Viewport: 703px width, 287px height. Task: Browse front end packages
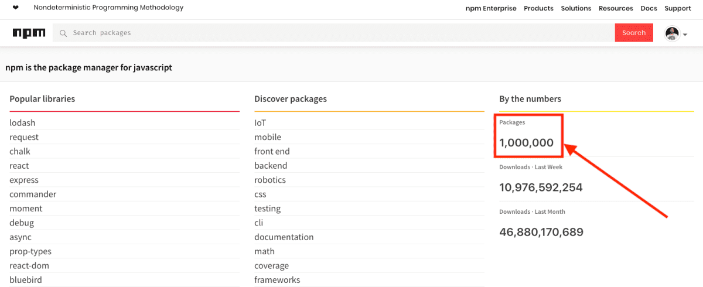(272, 151)
